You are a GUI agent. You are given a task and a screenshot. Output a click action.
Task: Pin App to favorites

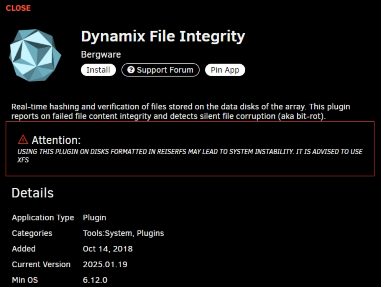[x=225, y=70]
